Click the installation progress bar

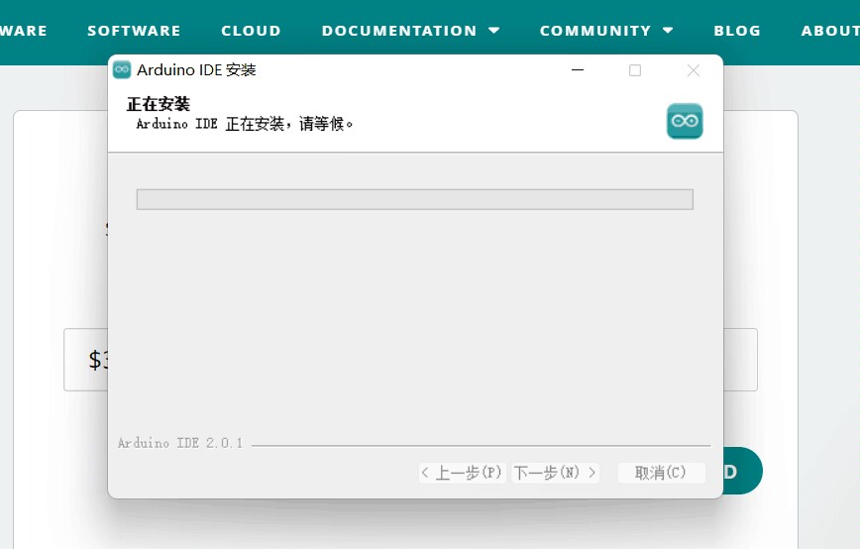click(x=414, y=199)
